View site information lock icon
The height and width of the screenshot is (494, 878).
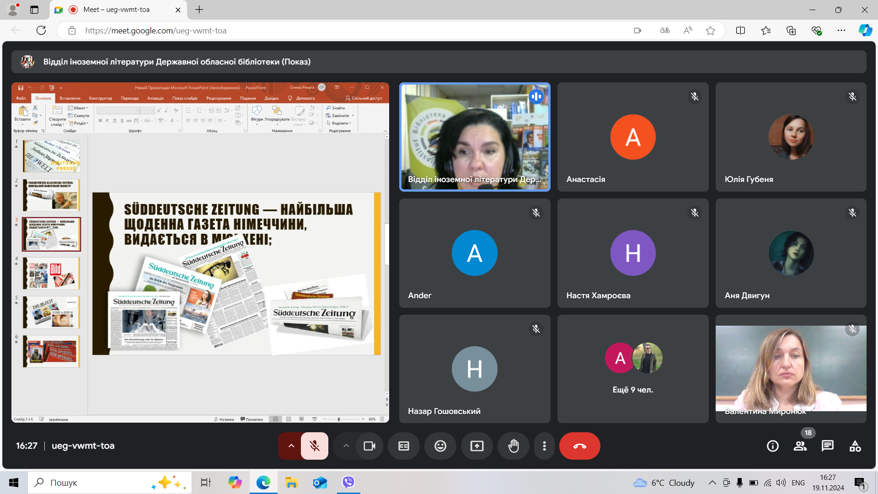[72, 31]
